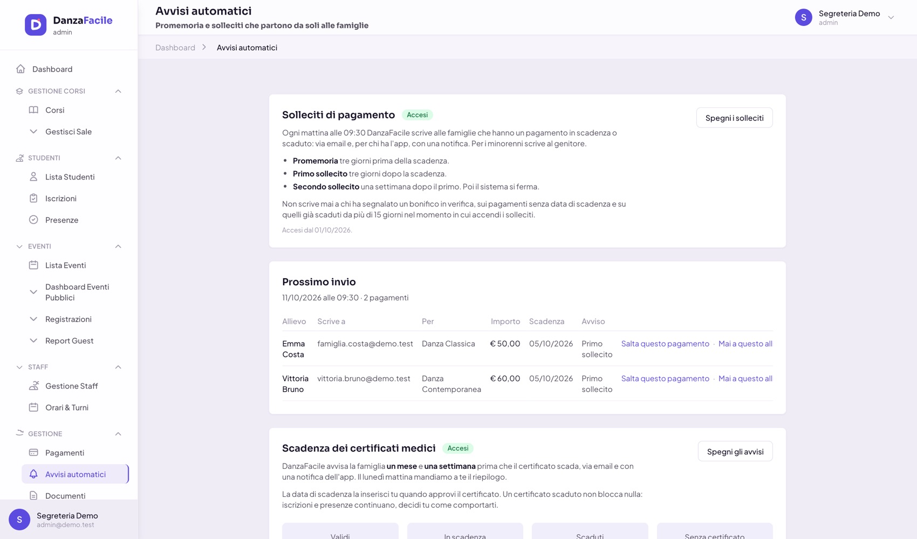
Task: Click the Lista Eventi calendar icon
Action: pyautogui.click(x=33, y=265)
